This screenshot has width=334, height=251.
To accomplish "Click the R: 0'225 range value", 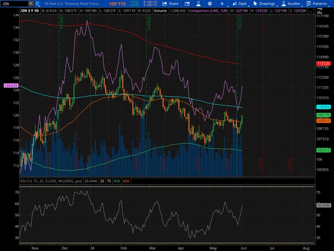I will click(x=144, y=11).
